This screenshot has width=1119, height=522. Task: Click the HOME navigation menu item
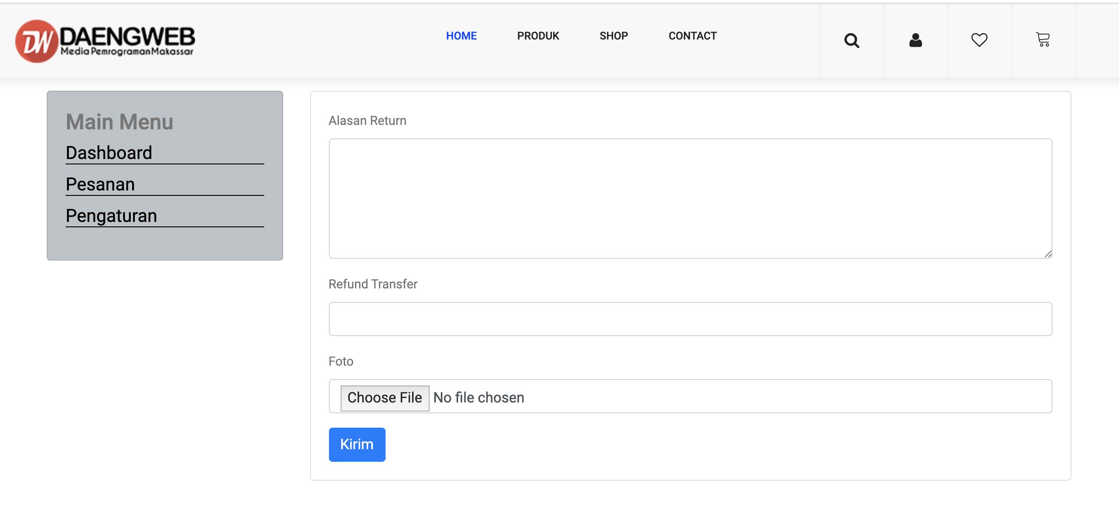pos(461,35)
